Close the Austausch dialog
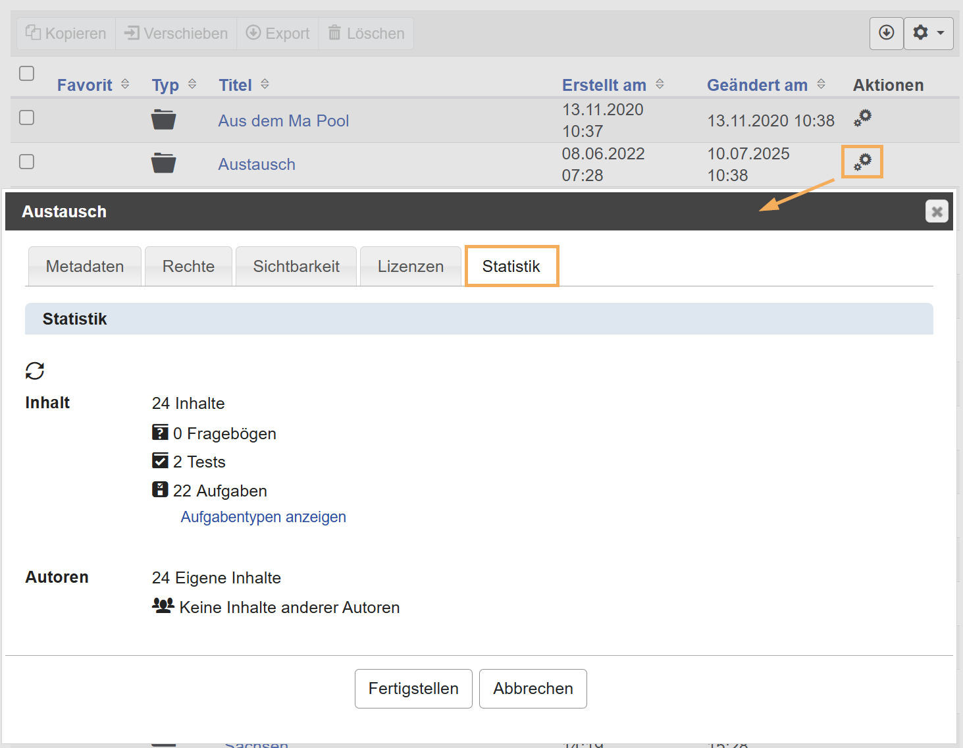This screenshot has width=963, height=748. [x=936, y=211]
